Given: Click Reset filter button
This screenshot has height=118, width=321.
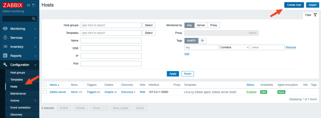Looking at the screenshot, I should (x=187, y=74).
